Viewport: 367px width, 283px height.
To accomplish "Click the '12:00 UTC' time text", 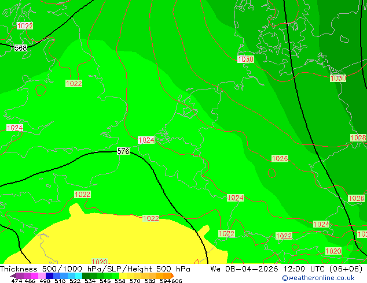I will coord(304,269).
